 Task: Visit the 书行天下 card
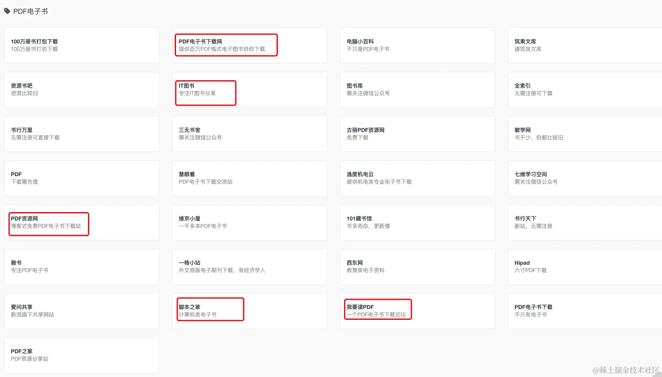(x=585, y=223)
